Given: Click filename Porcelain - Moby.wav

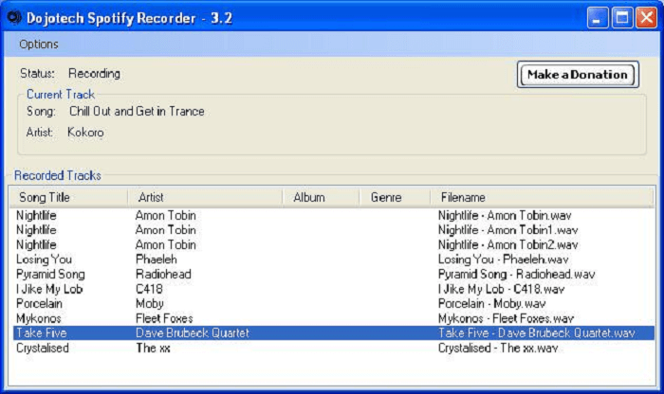Looking at the screenshot, I should [492, 303].
